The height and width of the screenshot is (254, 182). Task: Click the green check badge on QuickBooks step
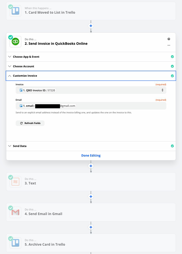[x=11, y=37]
